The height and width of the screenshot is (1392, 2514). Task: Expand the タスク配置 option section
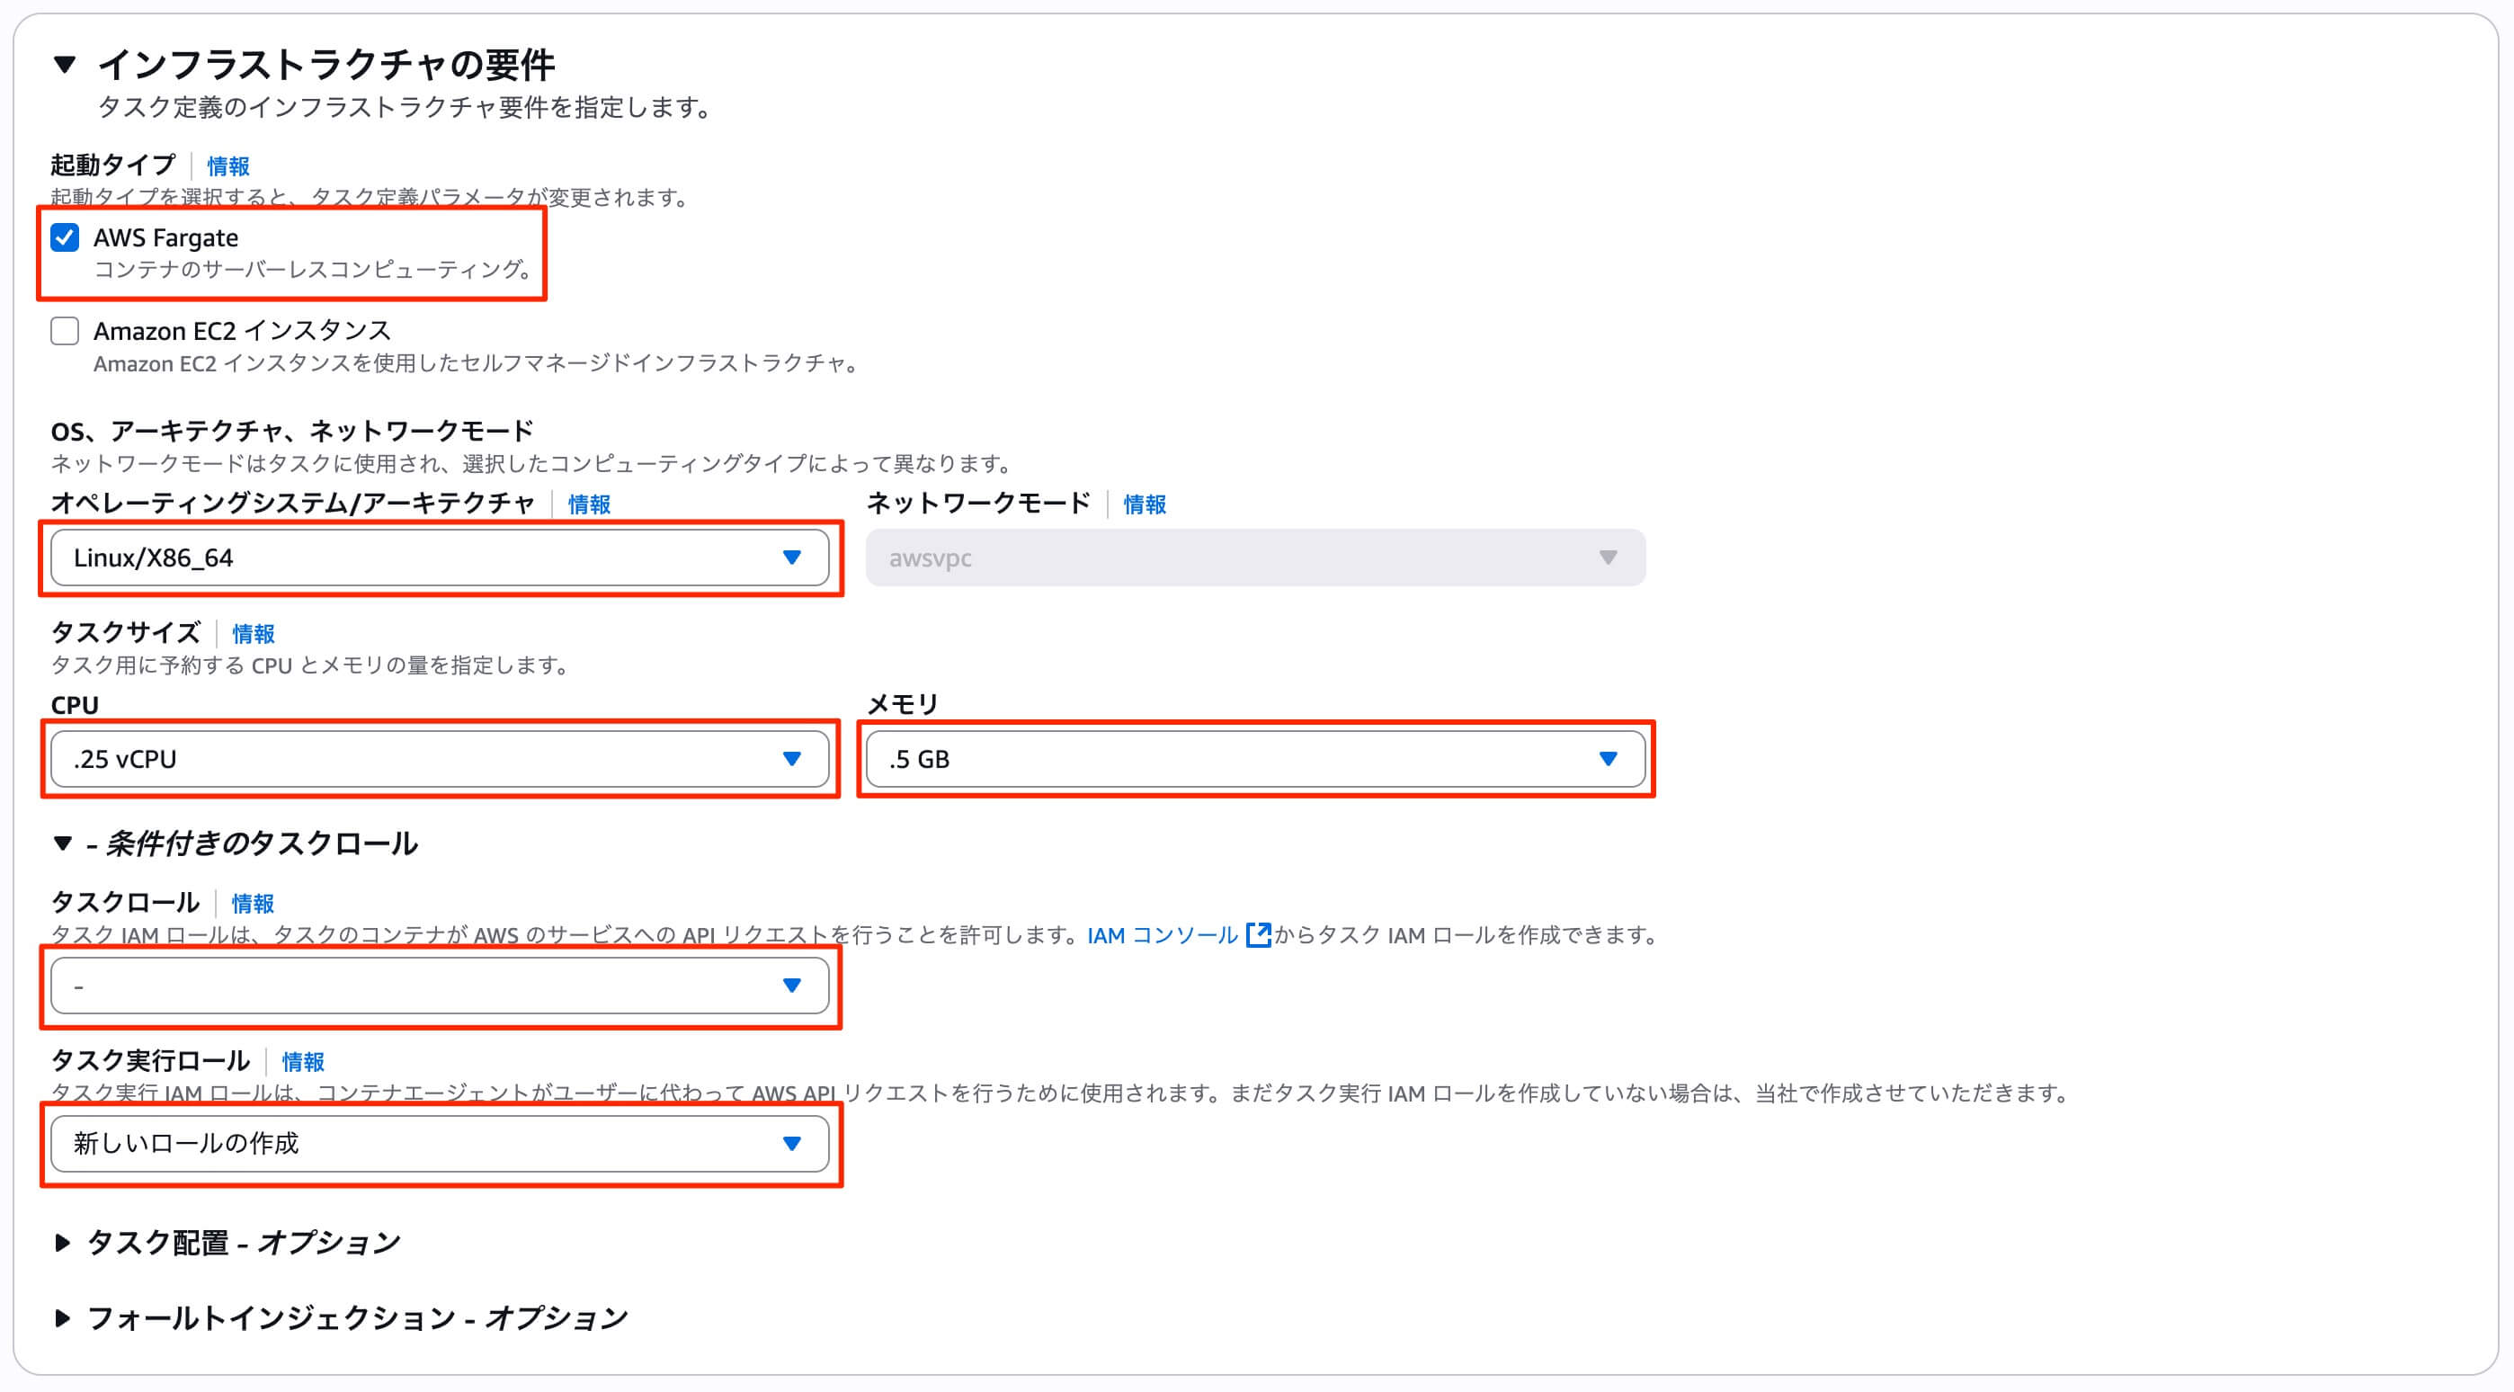coord(62,1242)
